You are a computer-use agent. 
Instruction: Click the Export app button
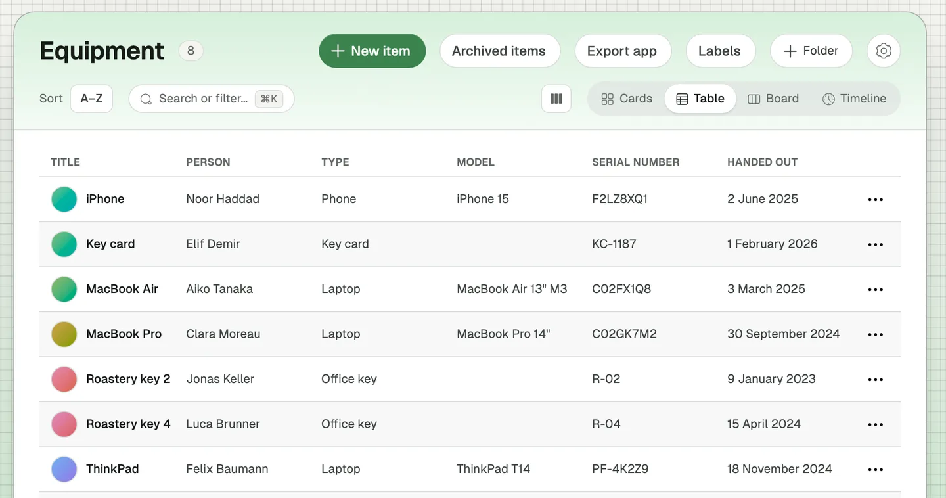pos(622,51)
